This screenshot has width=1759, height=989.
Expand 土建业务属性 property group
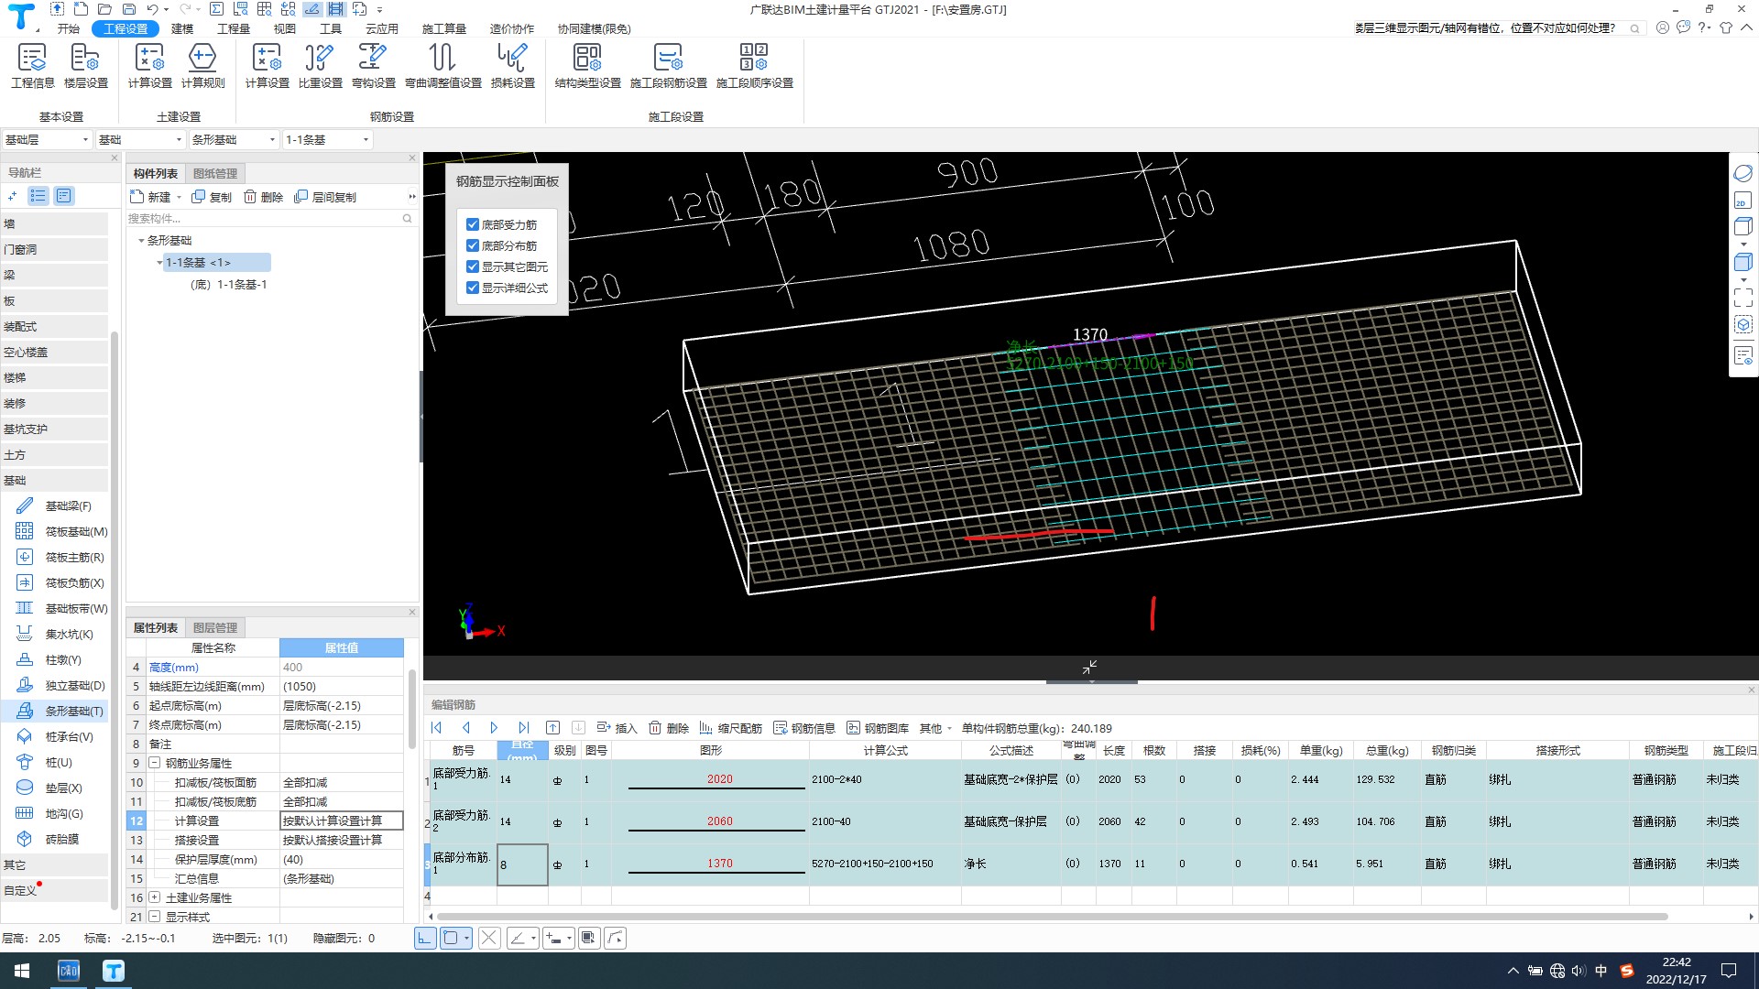pyautogui.click(x=155, y=897)
